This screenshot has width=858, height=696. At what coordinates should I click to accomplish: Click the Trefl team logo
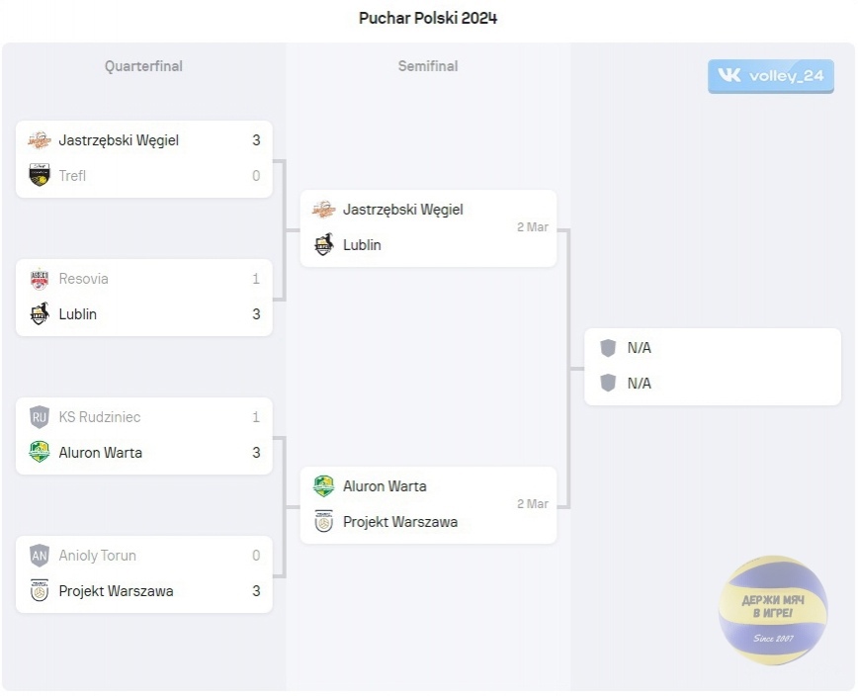[40, 175]
